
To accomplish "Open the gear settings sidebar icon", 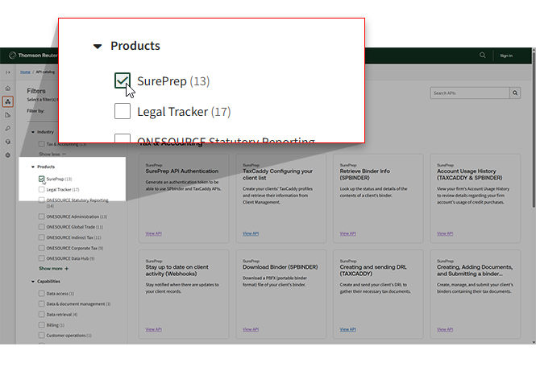I will coord(8,155).
